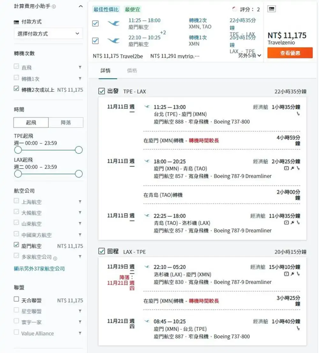Open 顯示另外37家航空公司 link
Screen dimensions: 319x353
(39, 269)
